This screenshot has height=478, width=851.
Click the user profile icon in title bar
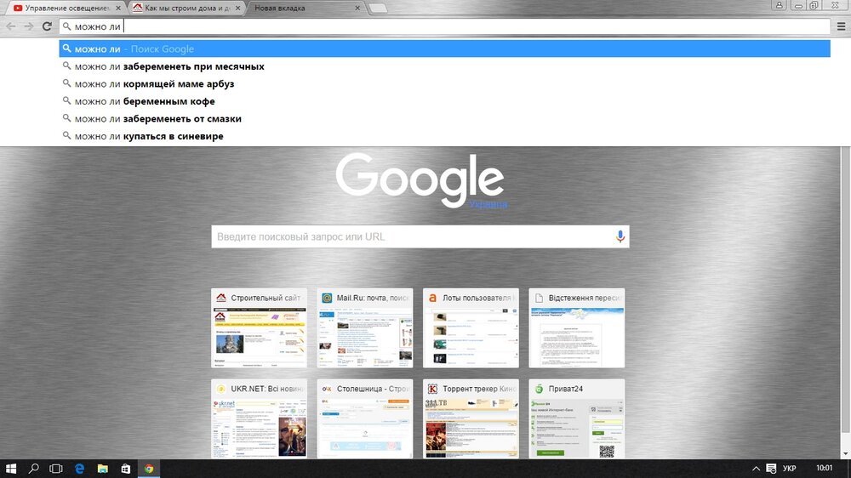click(779, 5)
